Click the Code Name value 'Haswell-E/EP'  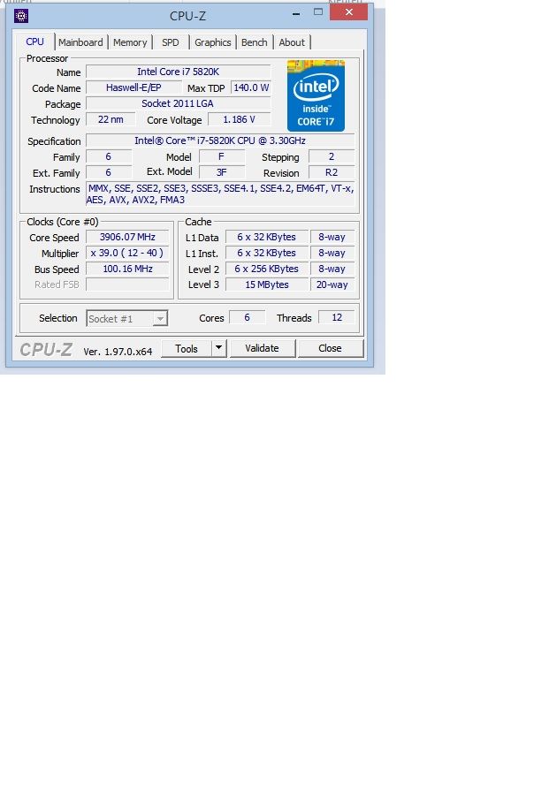click(133, 87)
